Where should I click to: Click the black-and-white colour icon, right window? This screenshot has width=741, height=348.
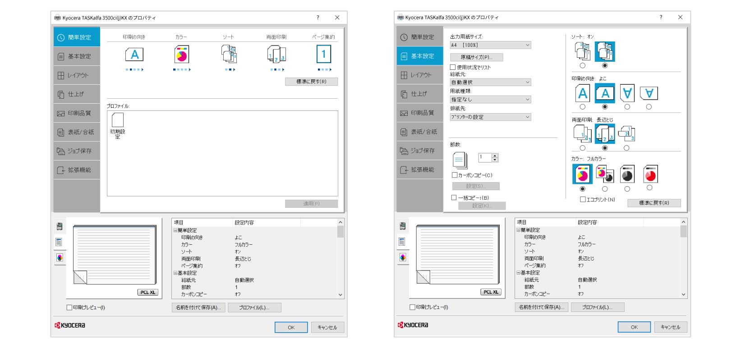click(627, 174)
